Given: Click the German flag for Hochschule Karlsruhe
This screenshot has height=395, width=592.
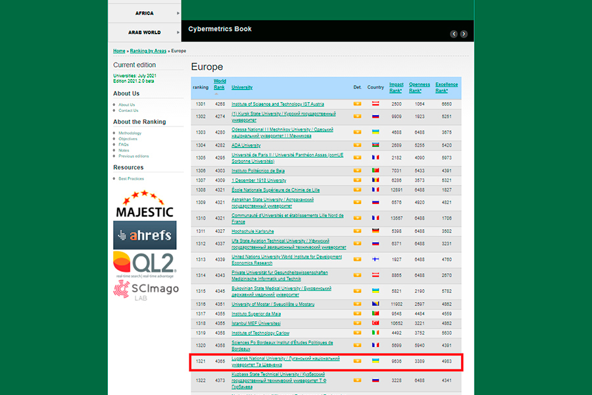Looking at the screenshot, I should (x=376, y=231).
